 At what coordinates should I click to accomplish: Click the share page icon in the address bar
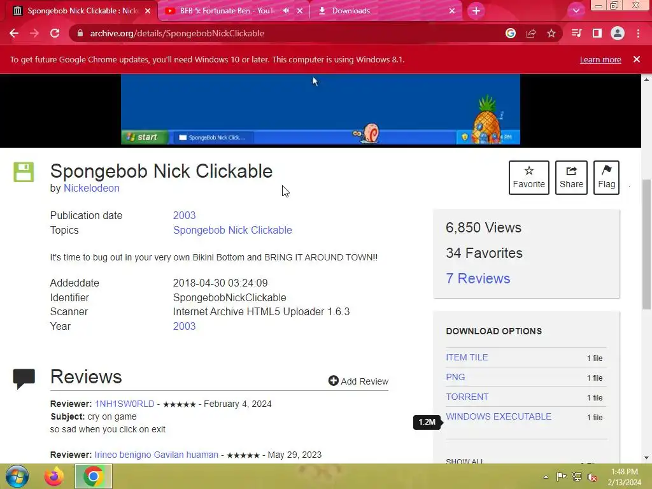tap(531, 33)
